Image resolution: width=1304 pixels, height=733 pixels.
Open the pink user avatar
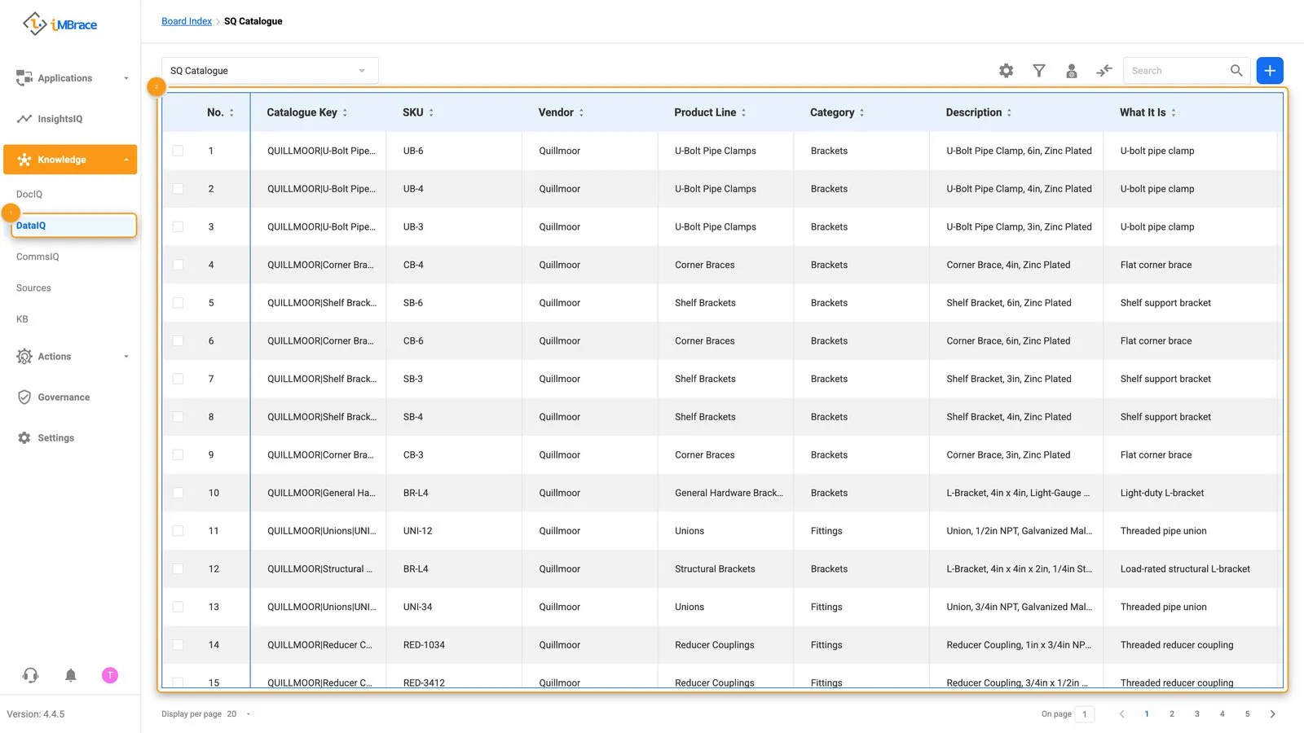(110, 675)
